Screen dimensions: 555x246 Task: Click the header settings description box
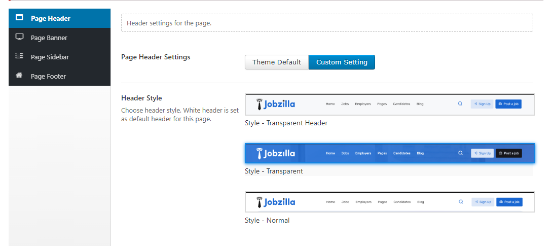point(327,23)
